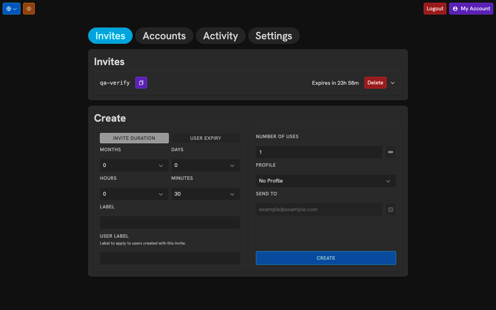The width and height of the screenshot is (496, 310).
Task: Expand the qa-verify invite details
Action: [x=393, y=83]
